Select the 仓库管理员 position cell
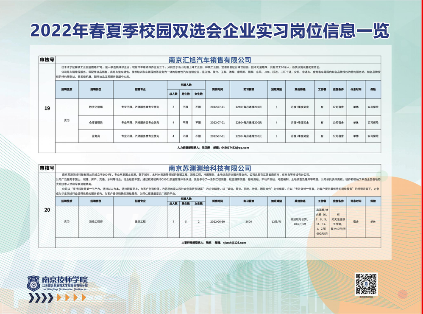 point(95,122)
